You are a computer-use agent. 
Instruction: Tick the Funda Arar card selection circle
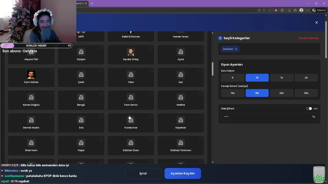(151, 116)
